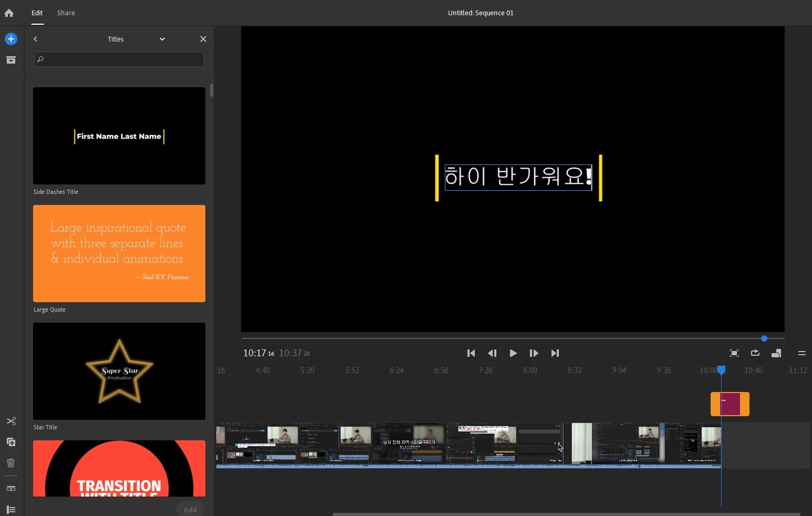
Task: Expand the Titles category dropdown
Action: (162, 39)
